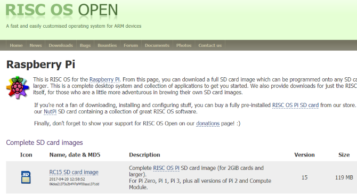The height and width of the screenshot is (196, 357).
Task: Follow the Raspberry Pi link in intro
Action: coord(104,80)
